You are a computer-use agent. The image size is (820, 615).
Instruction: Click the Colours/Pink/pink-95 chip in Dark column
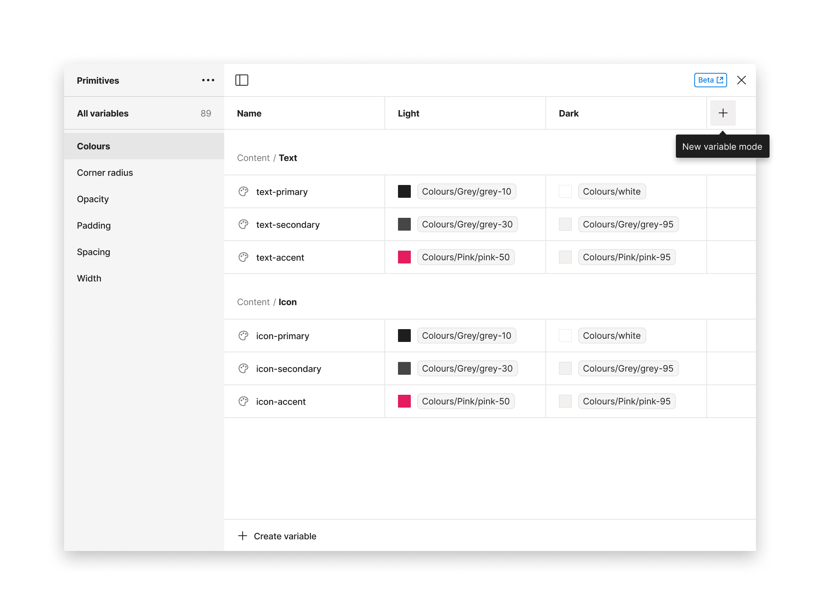627,257
